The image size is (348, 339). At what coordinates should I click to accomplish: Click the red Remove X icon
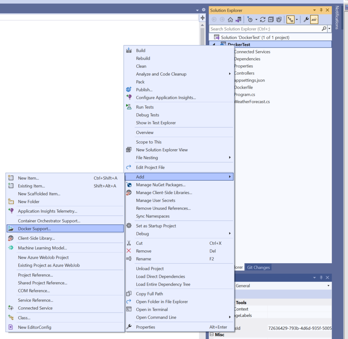tap(129, 251)
